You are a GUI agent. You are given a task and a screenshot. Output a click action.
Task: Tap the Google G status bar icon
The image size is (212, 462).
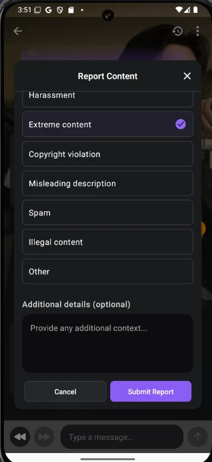[48, 10]
